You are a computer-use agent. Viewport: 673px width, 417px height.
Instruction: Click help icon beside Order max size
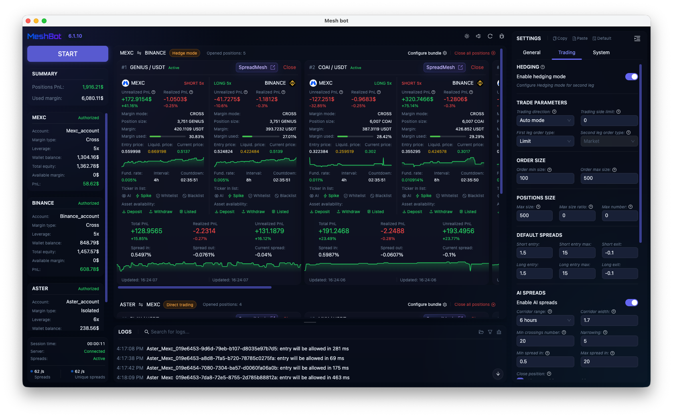[614, 170]
